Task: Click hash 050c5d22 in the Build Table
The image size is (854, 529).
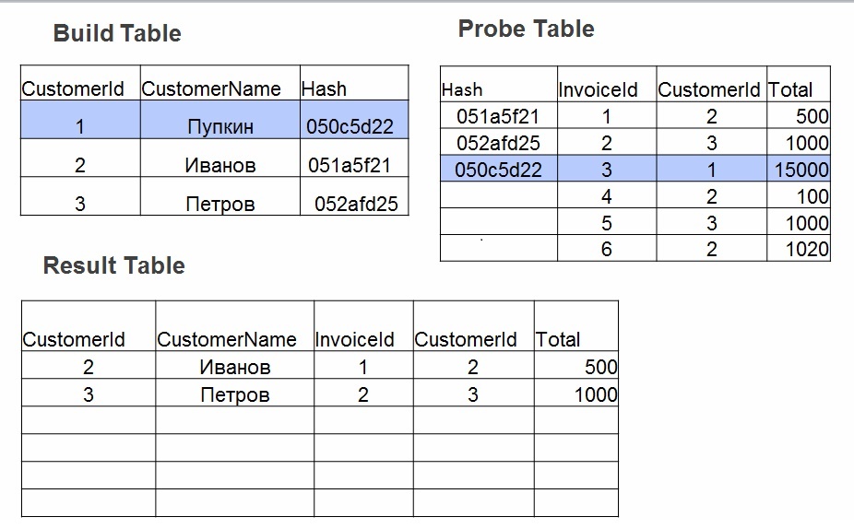Action: click(x=355, y=127)
